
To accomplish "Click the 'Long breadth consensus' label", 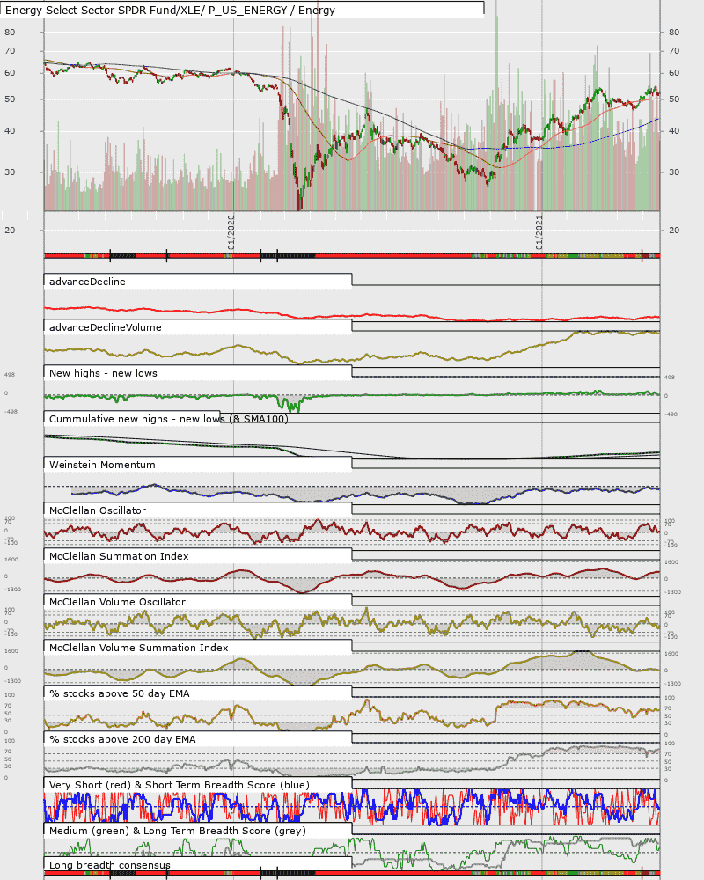I will click(109, 865).
